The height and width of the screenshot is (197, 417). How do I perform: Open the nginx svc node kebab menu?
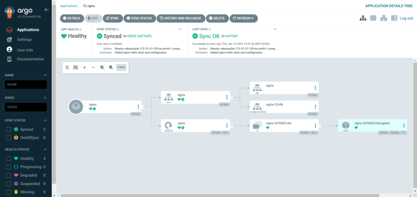pos(227,97)
